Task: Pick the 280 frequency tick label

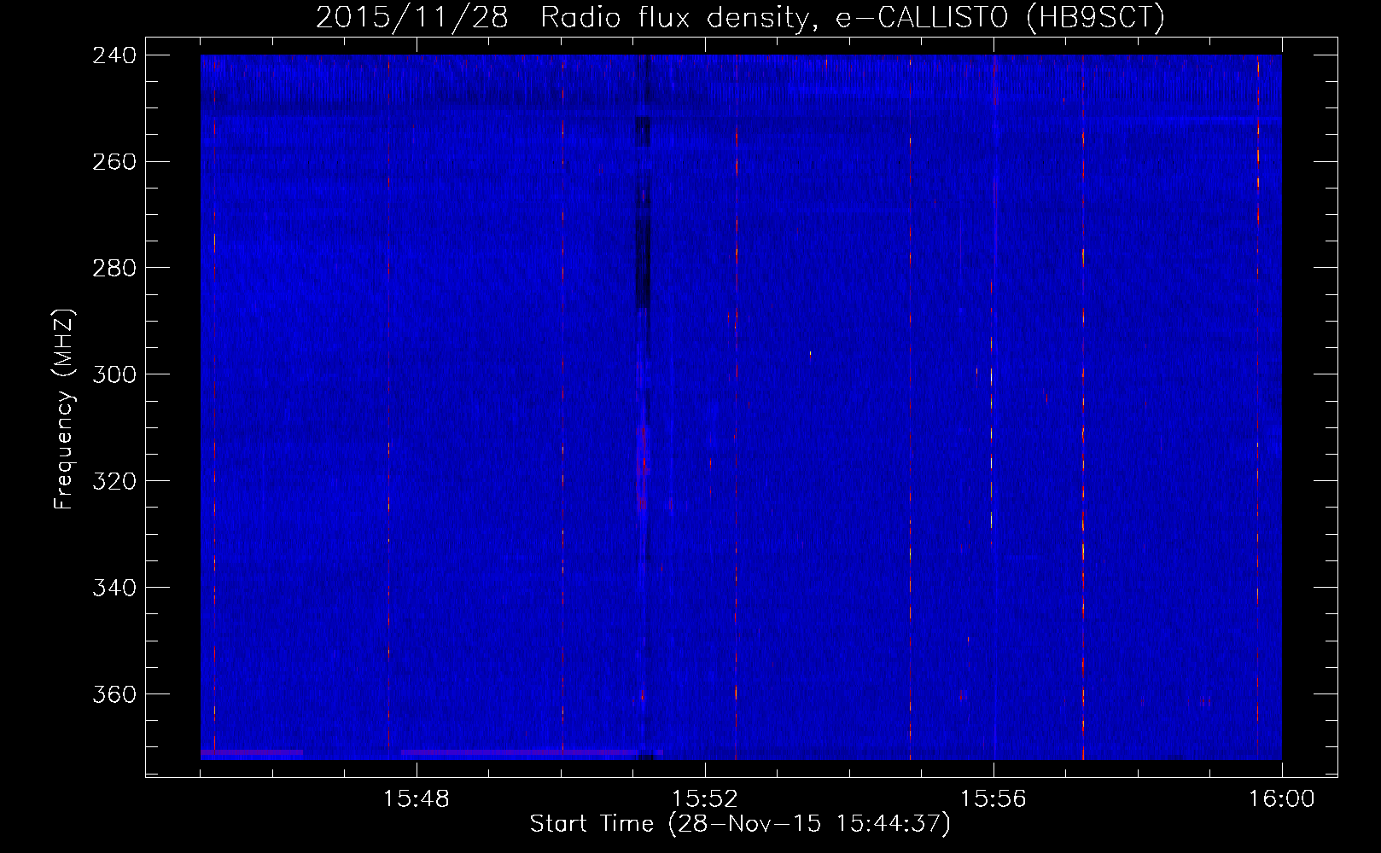Action: (x=114, y=268)
